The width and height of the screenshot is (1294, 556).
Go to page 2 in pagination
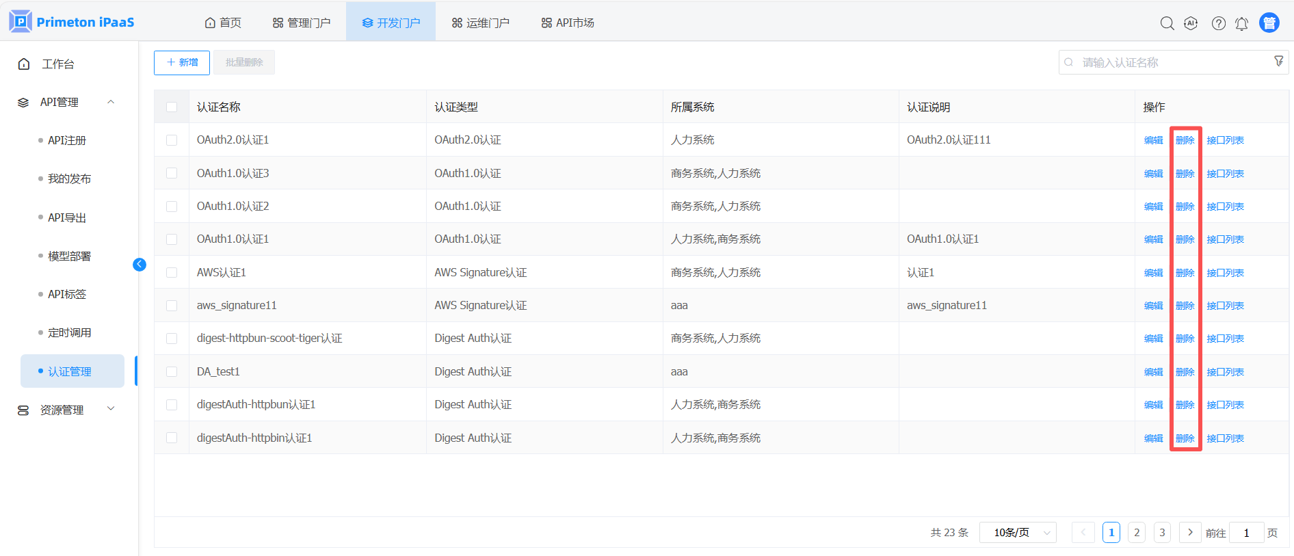[x=1137, y=533]
